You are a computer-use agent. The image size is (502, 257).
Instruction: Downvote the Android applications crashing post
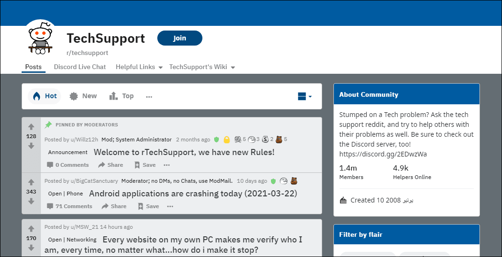click(31, 201)
